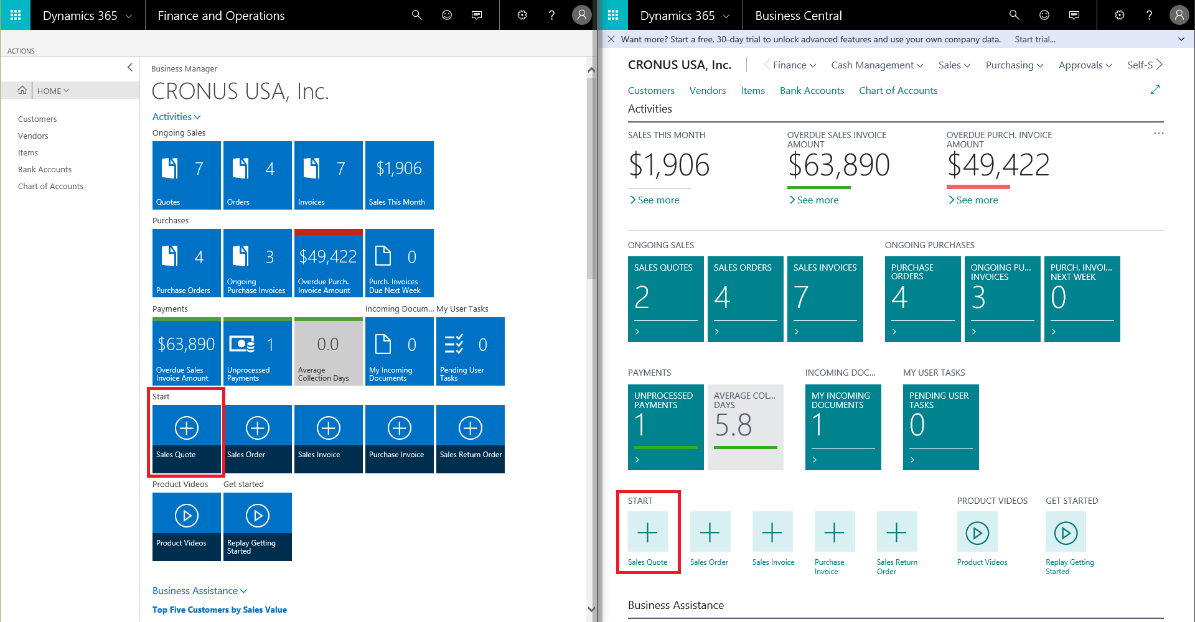Screen dimensions: 1195x622
Task: Open the app launcher in Finance and Operations
Action: tap(16, 15)
